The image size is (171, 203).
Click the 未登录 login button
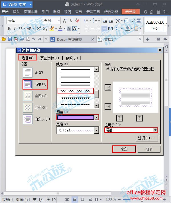tap(131, 12)
